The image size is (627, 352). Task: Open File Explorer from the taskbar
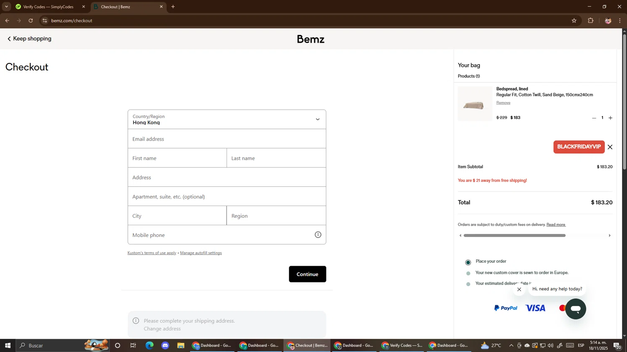pos(181,345)
